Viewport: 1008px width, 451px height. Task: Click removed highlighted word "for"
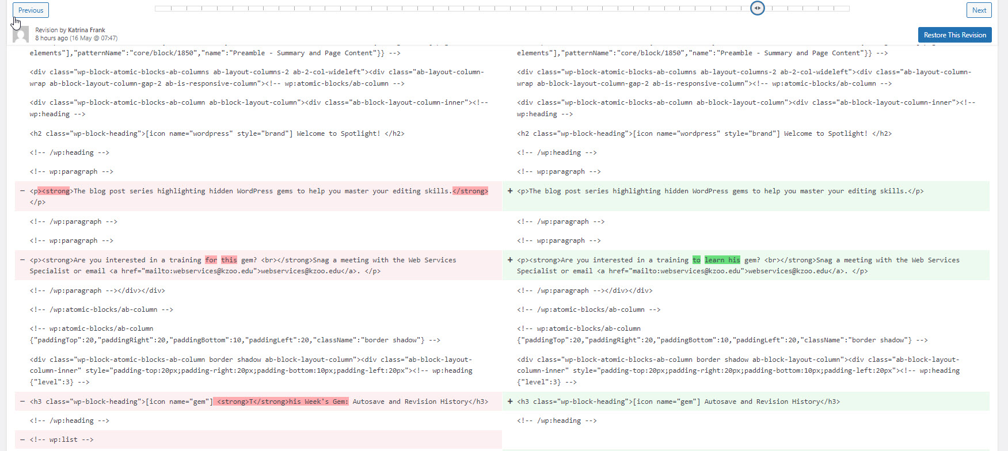[x=211, y=260]
